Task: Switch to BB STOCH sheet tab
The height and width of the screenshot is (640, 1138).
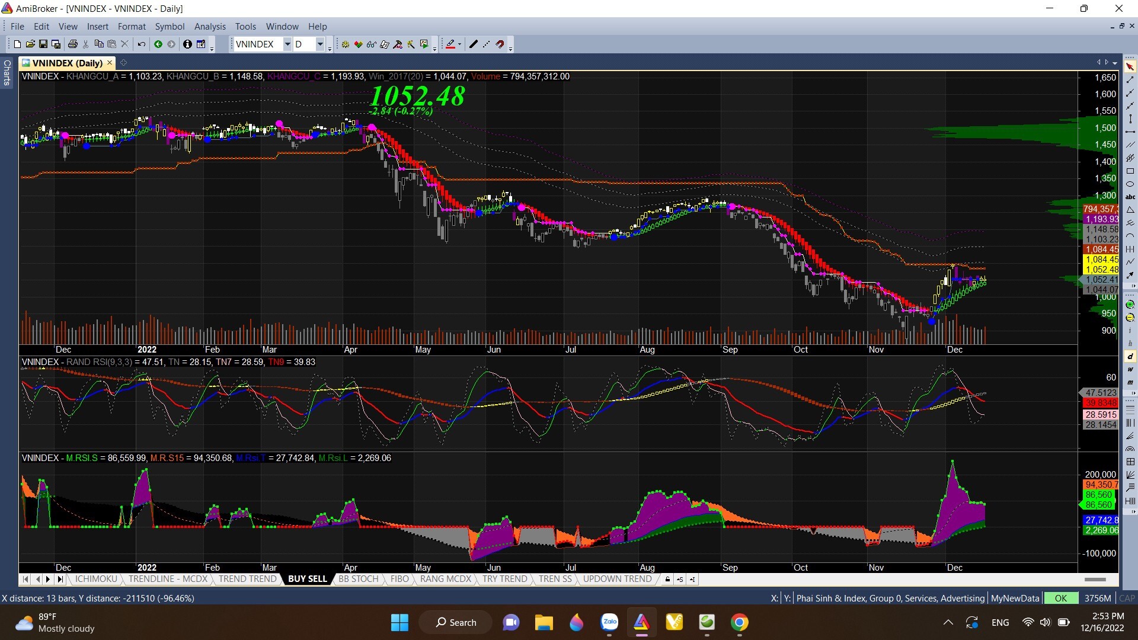Action: click(358, 579)
